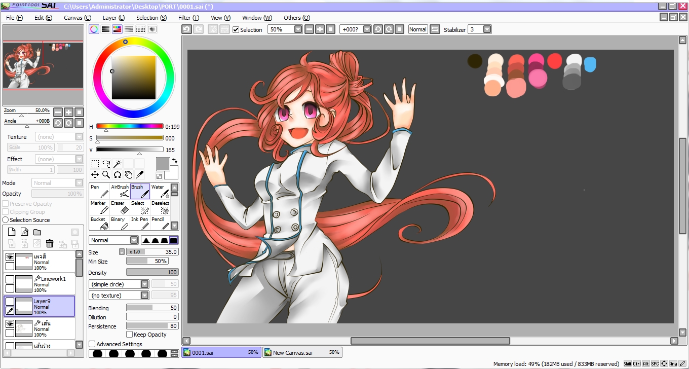Switch to the 0001.sai tab
This screenshot has height=369, width=689.
[221, 352]
